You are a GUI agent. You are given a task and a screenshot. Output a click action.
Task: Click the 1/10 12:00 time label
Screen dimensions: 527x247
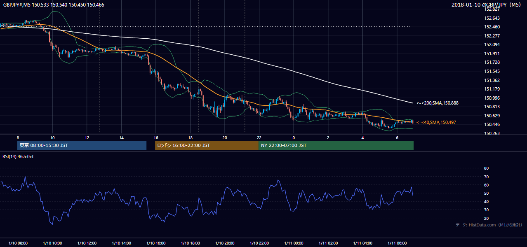pyautogui.click(x=87, y=243)
